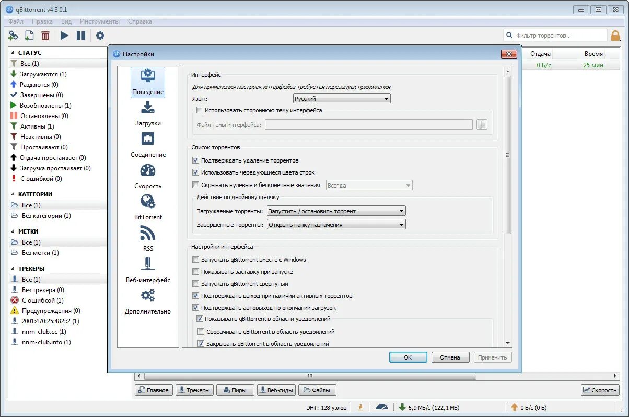629x417 pixels.
Task: Open the Файл menu
Action: (x=16, y=21)
